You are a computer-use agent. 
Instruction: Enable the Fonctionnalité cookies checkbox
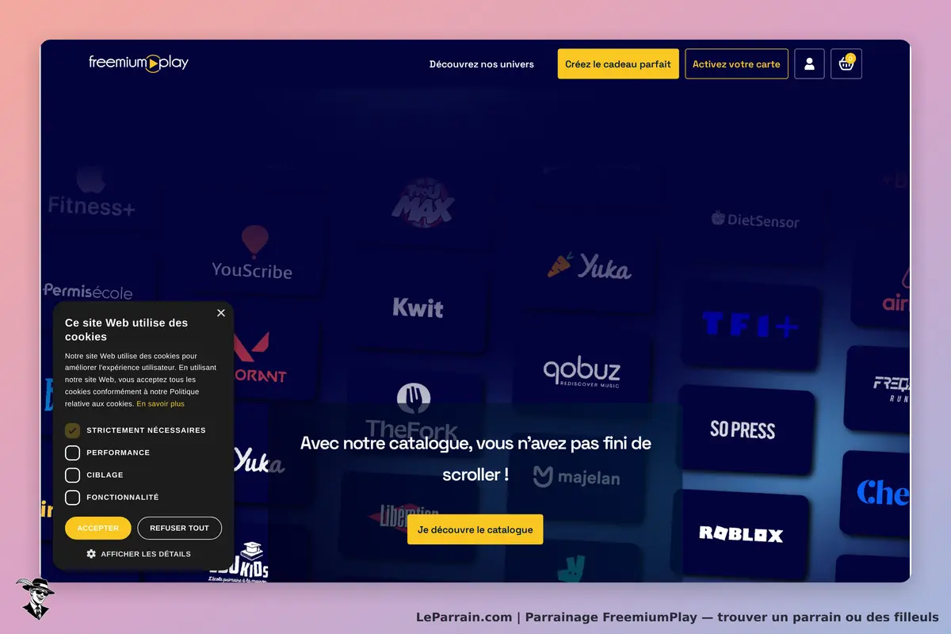(x=72, y=497)
